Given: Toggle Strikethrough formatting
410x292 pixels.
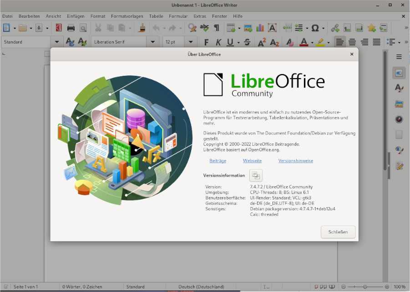Looking at the screenshot, I should tap(247, 42).
